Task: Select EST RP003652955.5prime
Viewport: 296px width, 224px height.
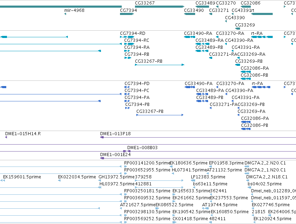Action: pyautogui.click(x=147, y=170)
